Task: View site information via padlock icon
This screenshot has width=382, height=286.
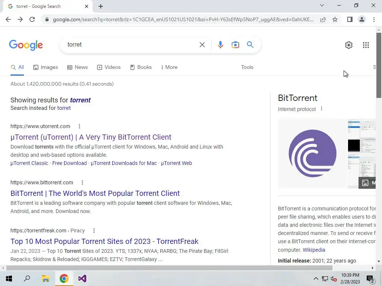Action: tap(47, 19)
